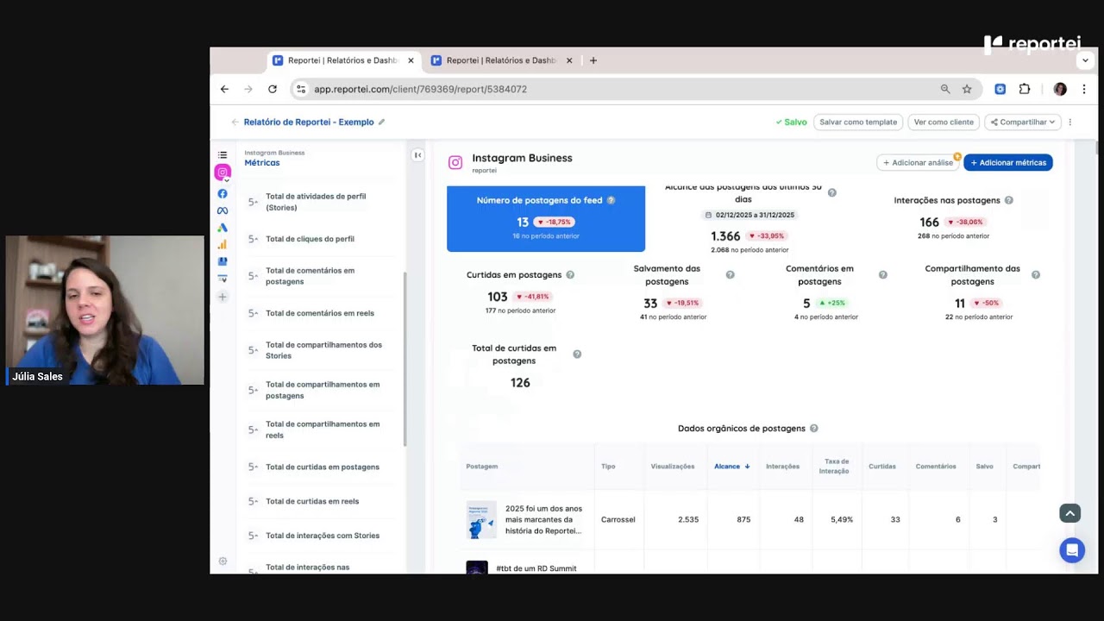Switch to second Reportei browser tab
The height and width of the screenshot is (621, 1104).
501,60
